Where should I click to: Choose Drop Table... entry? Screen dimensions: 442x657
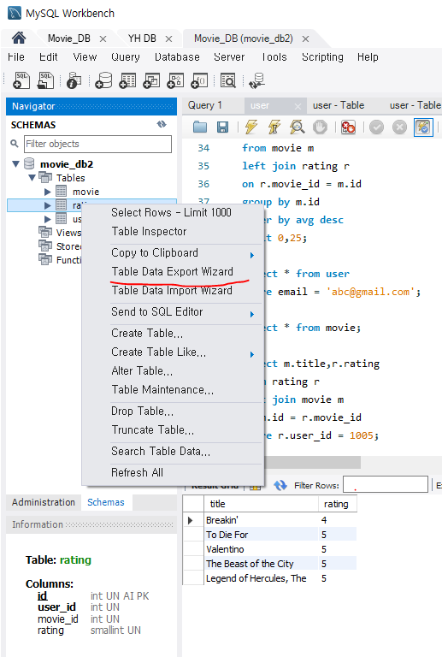[142, 411]
